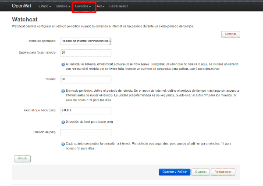The width and height of the screenshot is (263, 186).
Task: Click the 'Modo de operación' label
Action: click(42, 41)
